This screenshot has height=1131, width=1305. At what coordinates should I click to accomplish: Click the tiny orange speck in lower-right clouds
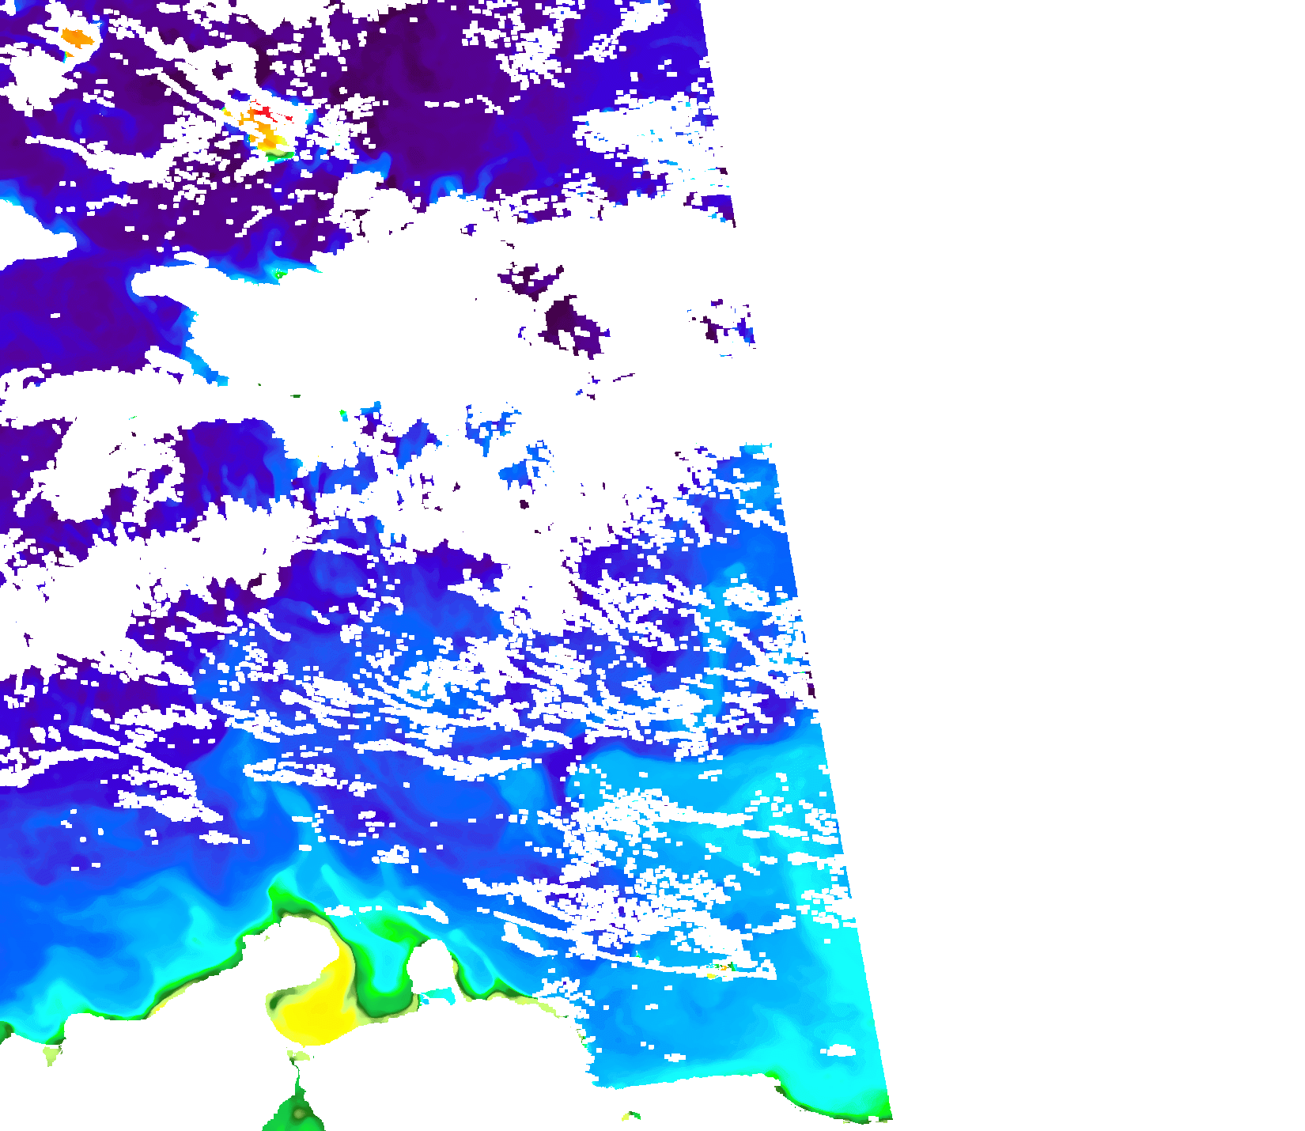(721, 968)
